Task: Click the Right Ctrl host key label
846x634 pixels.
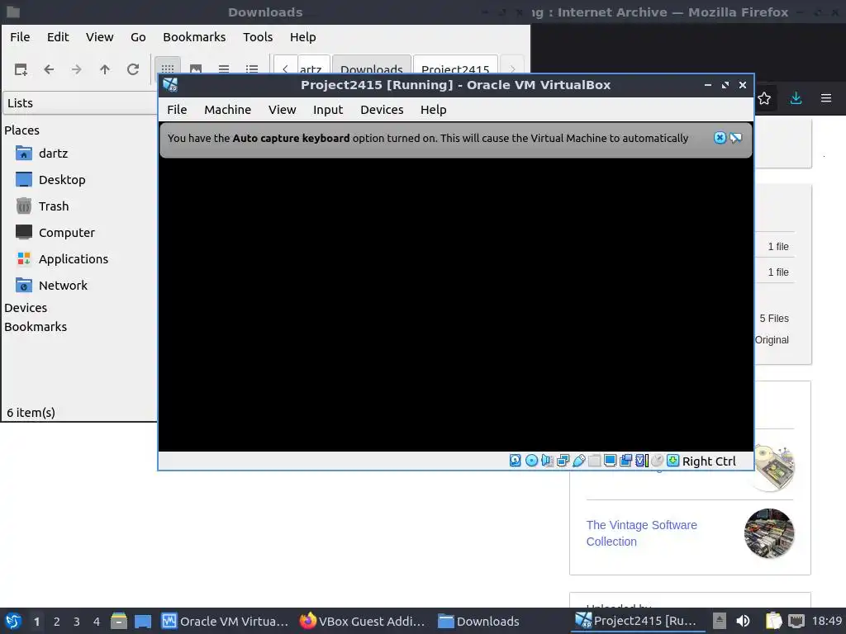Action: click(x=709, y=461)
